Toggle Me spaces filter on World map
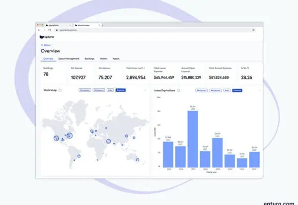Viewport: 298px width, 205px height. tap(85, 90)
